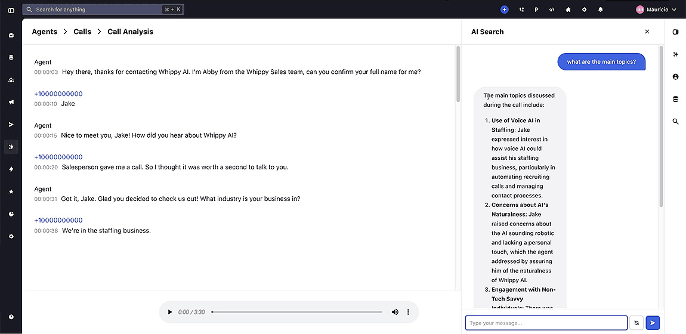686x334 pixels.
Task: Click the refresh icon beside message input
Action: pyautogui.click(x=636, y=323)
